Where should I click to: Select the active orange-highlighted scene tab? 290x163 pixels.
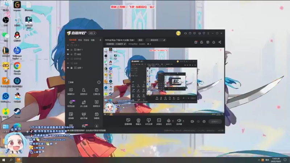pos(73,40)
